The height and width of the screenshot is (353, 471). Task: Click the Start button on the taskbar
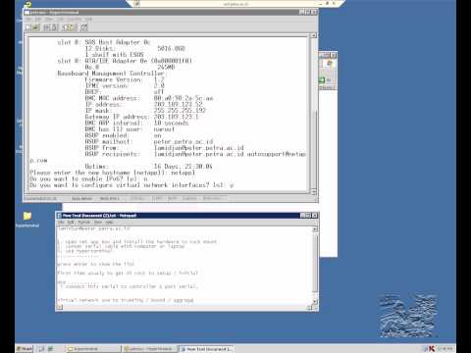(x=25, y=349)
